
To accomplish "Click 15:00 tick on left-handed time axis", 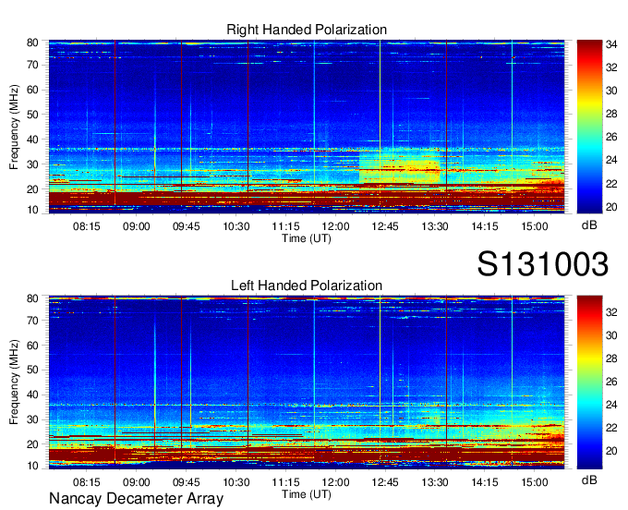I will 535,481.
